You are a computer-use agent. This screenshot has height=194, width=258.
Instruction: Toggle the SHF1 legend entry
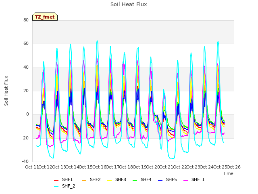coord(63,179)
